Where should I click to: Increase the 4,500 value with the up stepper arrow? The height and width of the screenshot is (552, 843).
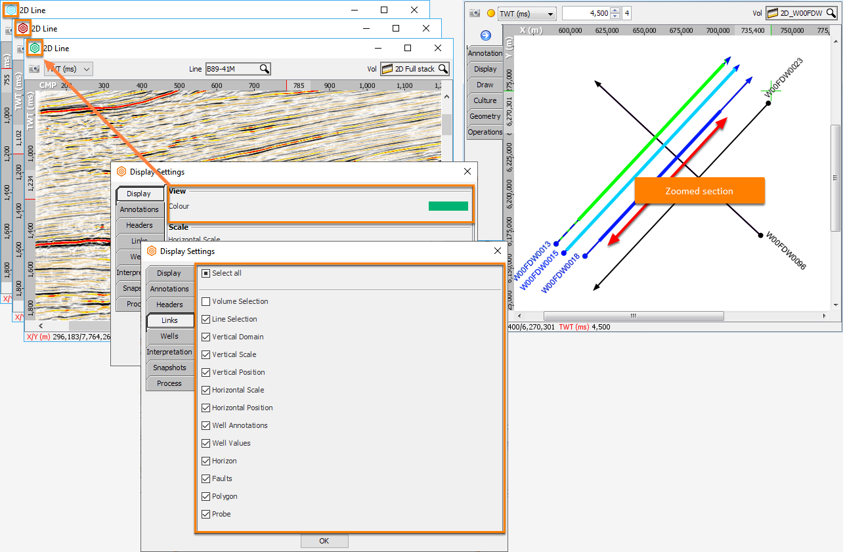click(615, 10)
